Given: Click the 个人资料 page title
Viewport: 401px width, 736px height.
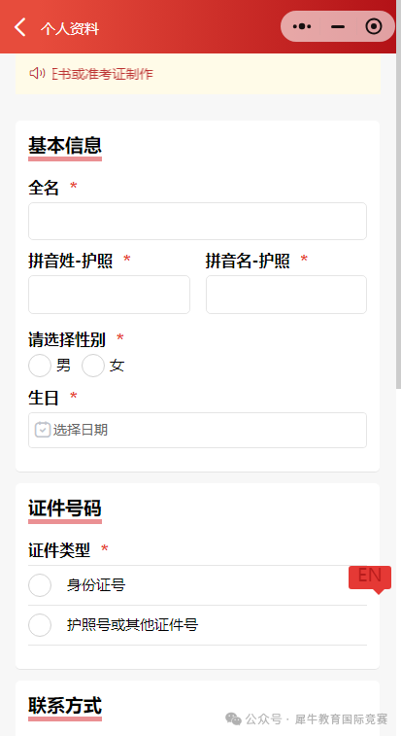Looking at the screenshot, I should point(69,28).
